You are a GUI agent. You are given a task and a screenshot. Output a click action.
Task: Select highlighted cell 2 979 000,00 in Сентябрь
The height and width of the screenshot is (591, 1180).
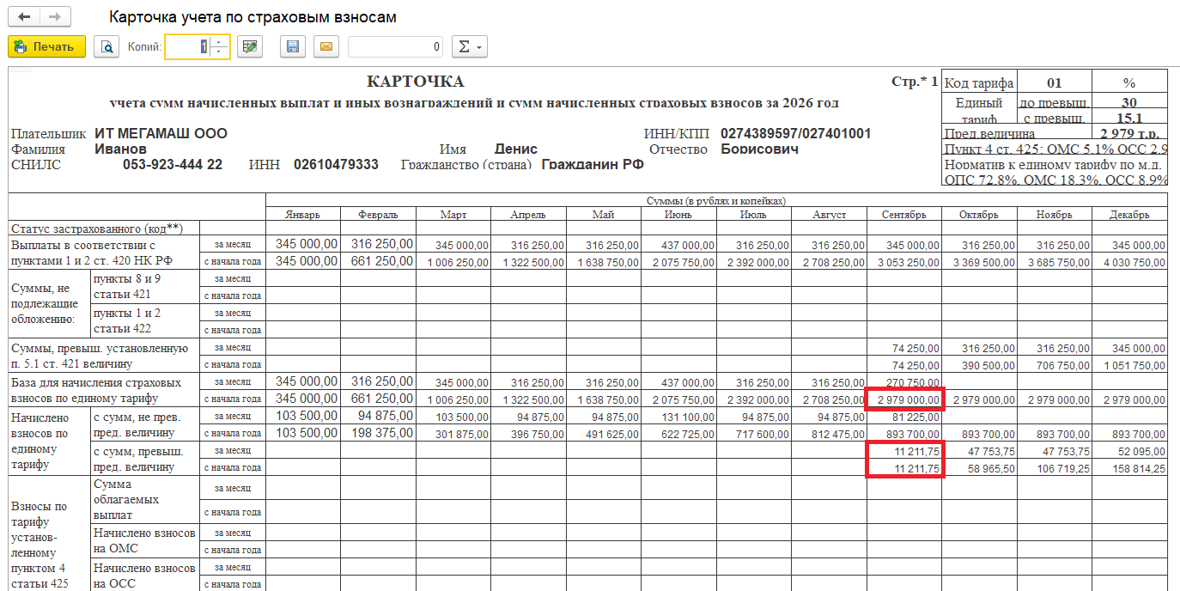click(x=904, y=399)
